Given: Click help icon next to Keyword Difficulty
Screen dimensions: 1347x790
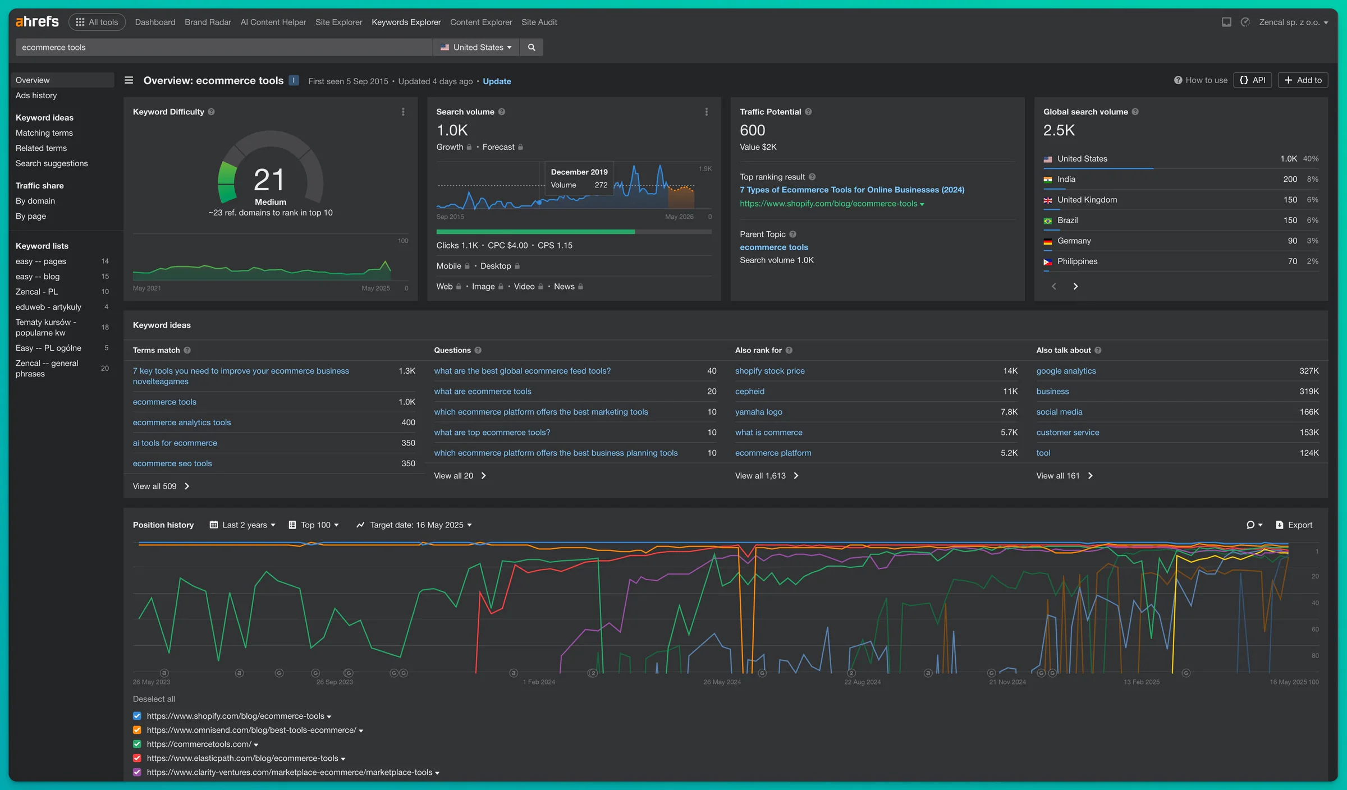Looking at the screenshot, I should pos(211,112).
